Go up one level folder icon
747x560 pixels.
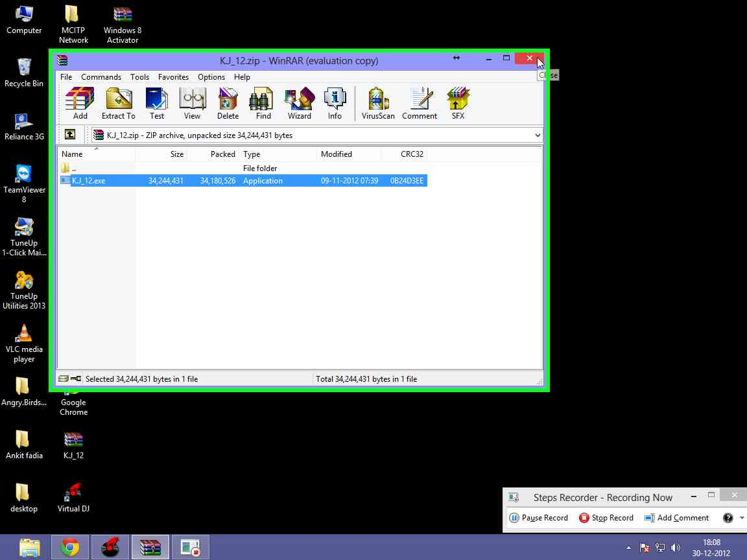pos(70,135)
